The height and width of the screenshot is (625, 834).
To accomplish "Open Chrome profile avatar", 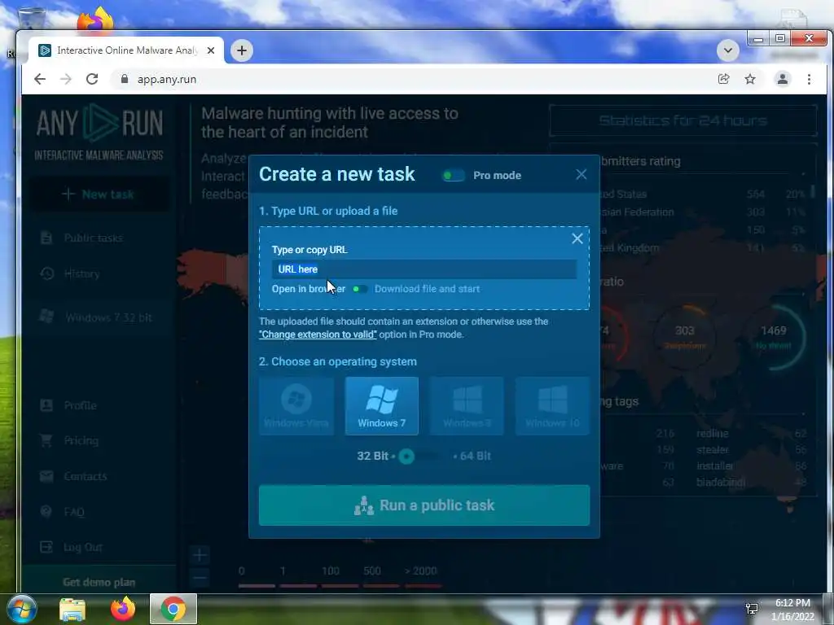I will point(783,79).
